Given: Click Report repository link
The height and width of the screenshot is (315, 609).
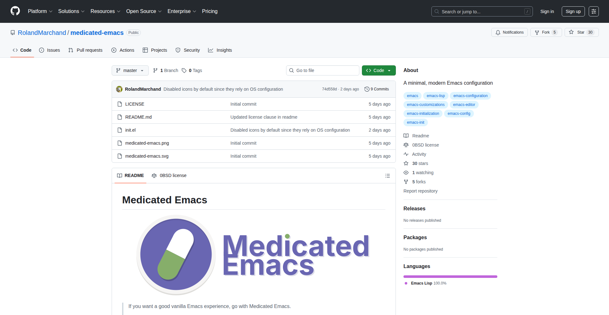Looking at the screenshot, I should click(x=420, y=191).
